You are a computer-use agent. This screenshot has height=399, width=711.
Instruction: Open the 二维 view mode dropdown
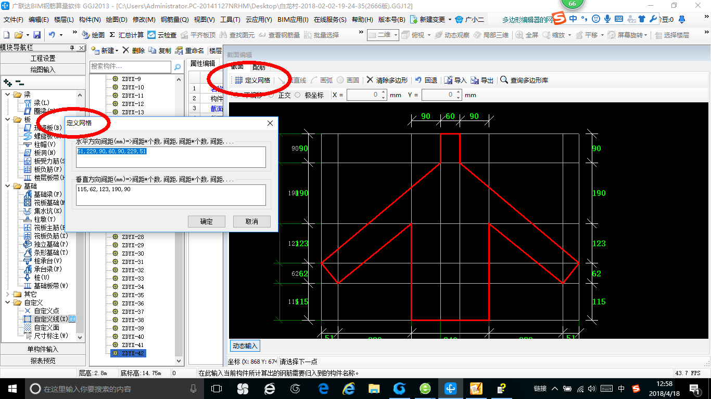pyautogui.click(x=396, y=35)
